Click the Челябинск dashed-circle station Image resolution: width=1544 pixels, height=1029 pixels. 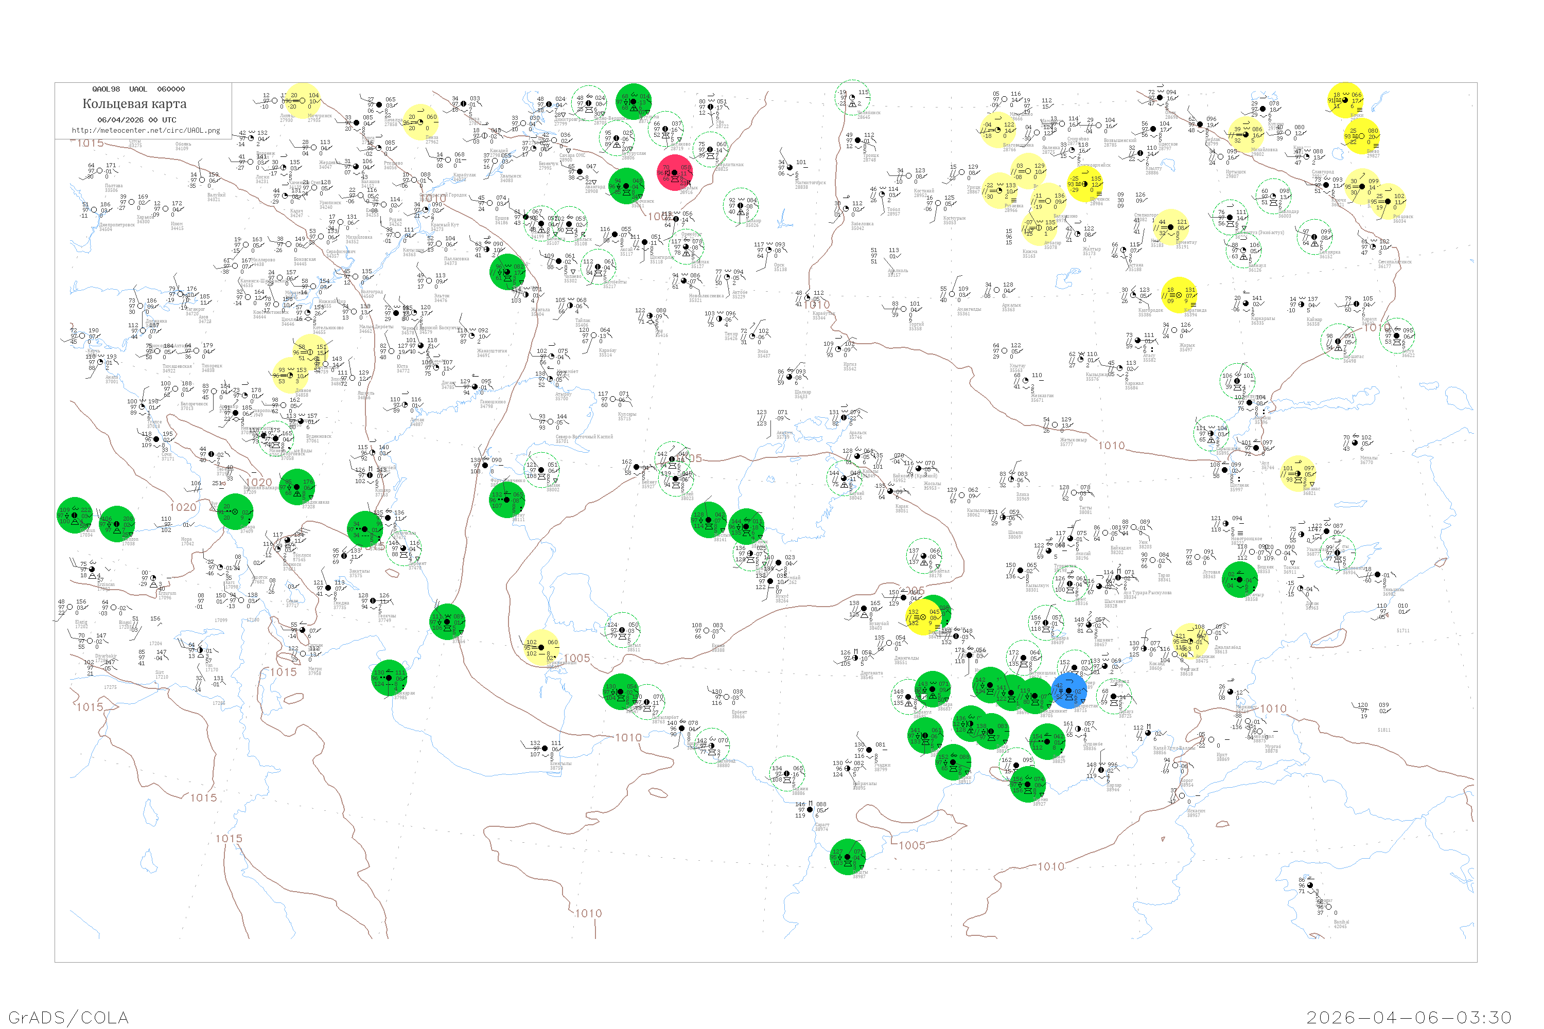852,97
